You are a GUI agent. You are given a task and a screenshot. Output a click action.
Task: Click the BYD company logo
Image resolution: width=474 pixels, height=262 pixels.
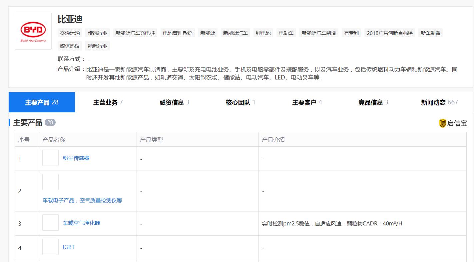pyautogui.click(x=33, y=31)
